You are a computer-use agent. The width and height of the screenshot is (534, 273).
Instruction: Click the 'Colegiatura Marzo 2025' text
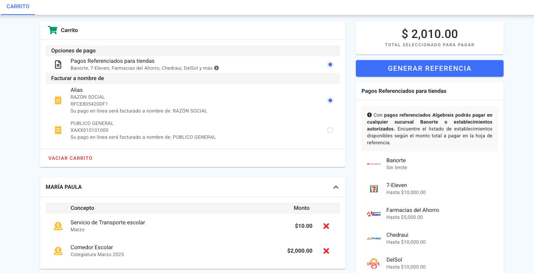tap(97, 254)
